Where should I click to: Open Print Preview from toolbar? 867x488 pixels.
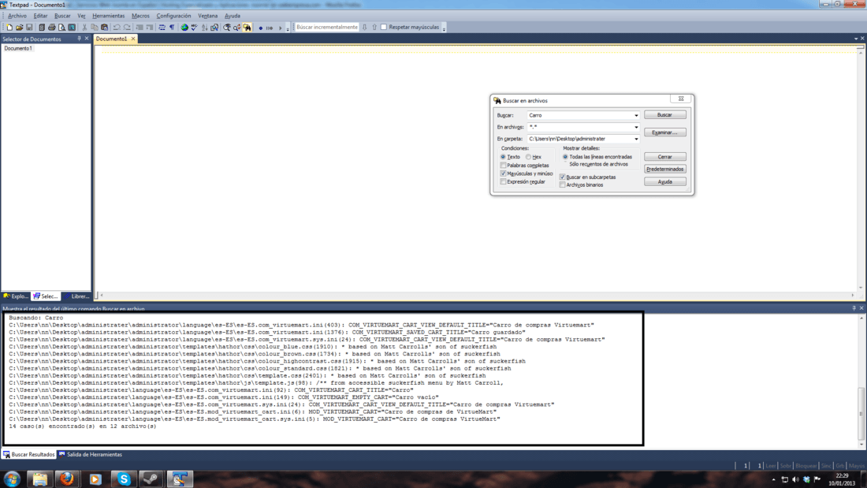[x=61, y=27]
